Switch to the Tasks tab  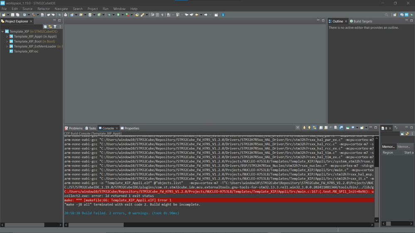click(91, 128)
